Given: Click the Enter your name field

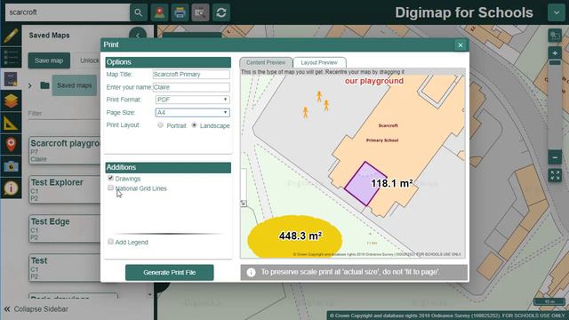Looking at the screenshot, I should tap(191, 87).
